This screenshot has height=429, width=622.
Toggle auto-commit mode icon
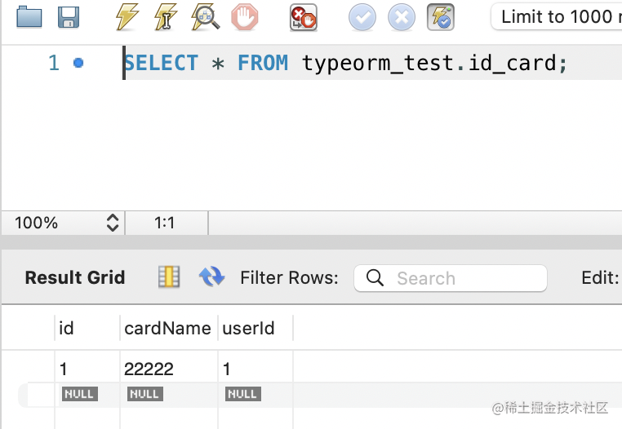pos(441,17)
